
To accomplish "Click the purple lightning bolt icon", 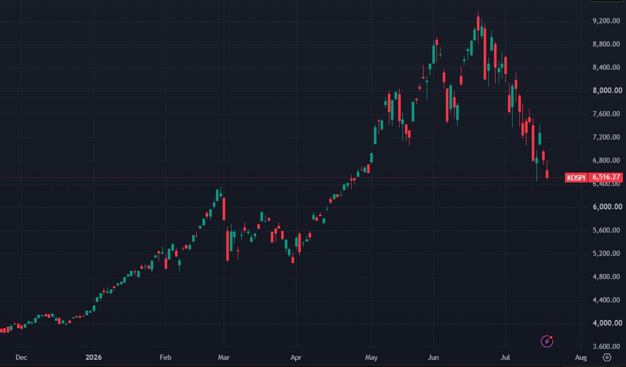I will [547, 341].
